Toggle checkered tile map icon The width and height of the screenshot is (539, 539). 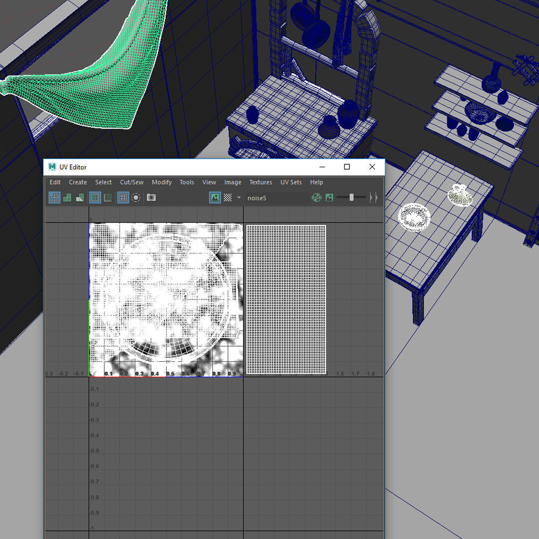tap(228, 198)
